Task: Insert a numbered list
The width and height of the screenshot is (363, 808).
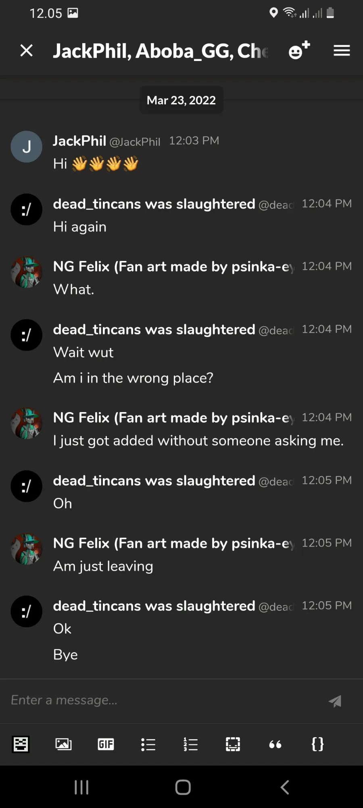Action: click(x=190, y=744)
